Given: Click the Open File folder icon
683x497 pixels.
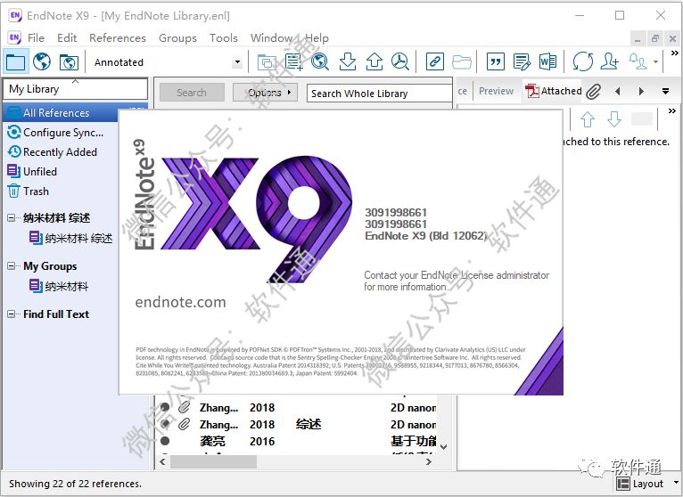Looking at the screenshot, I should point(462,61).
